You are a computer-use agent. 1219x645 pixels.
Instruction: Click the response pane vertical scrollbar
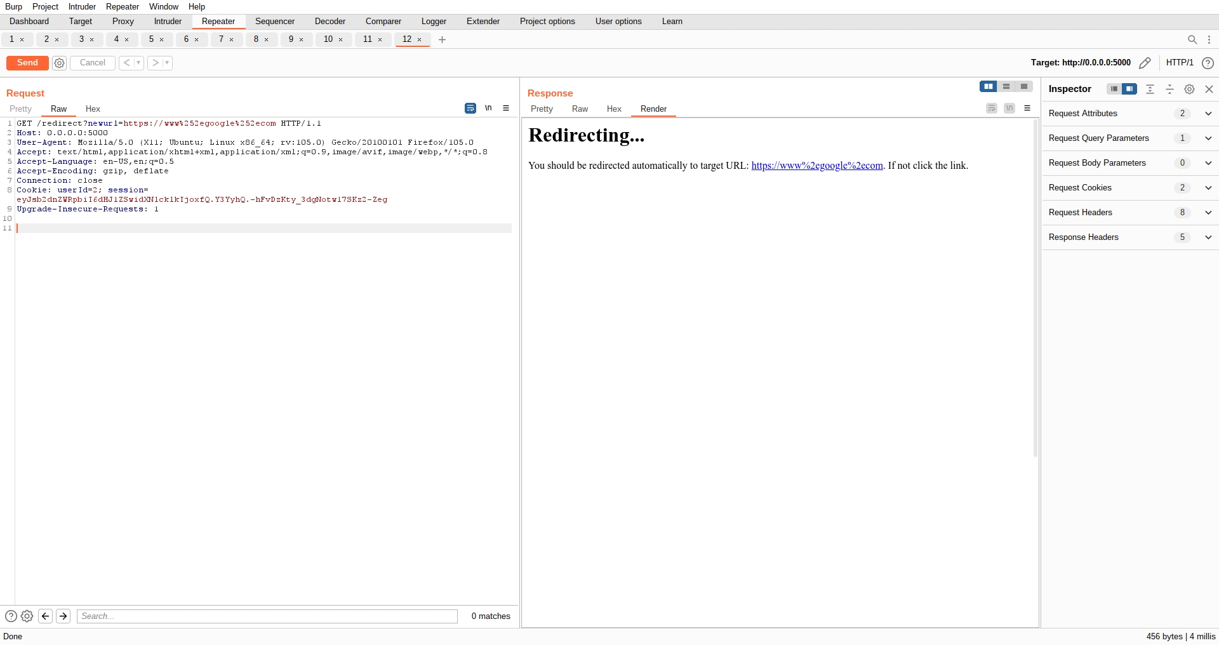pos(1035,286)
